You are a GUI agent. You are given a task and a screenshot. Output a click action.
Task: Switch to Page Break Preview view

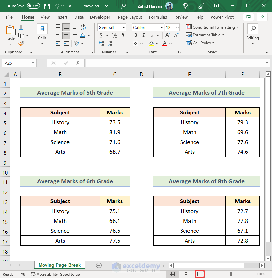200,274
